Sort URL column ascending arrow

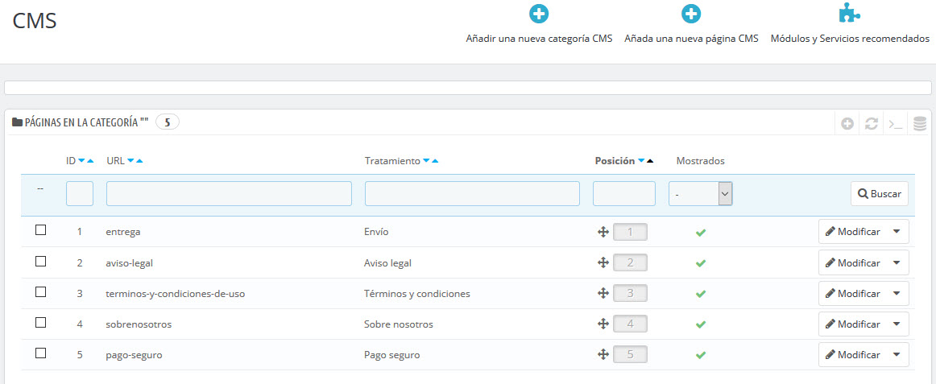click(139, 161)
